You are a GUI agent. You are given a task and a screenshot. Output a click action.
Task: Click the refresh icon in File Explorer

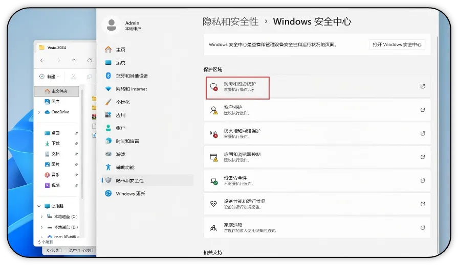[90, 60]
